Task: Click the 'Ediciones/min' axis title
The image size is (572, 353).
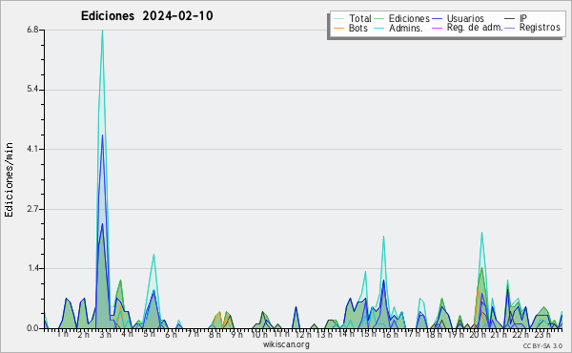Action: pyautogui.click(x=9, y=179)
